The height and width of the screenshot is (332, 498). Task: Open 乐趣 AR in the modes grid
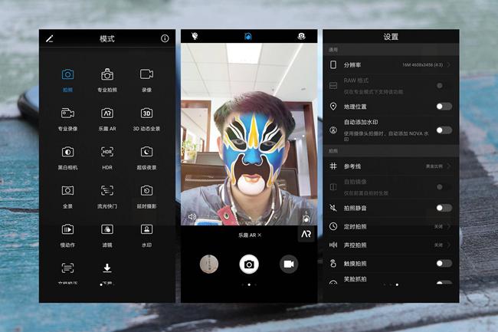pos(107,113)
